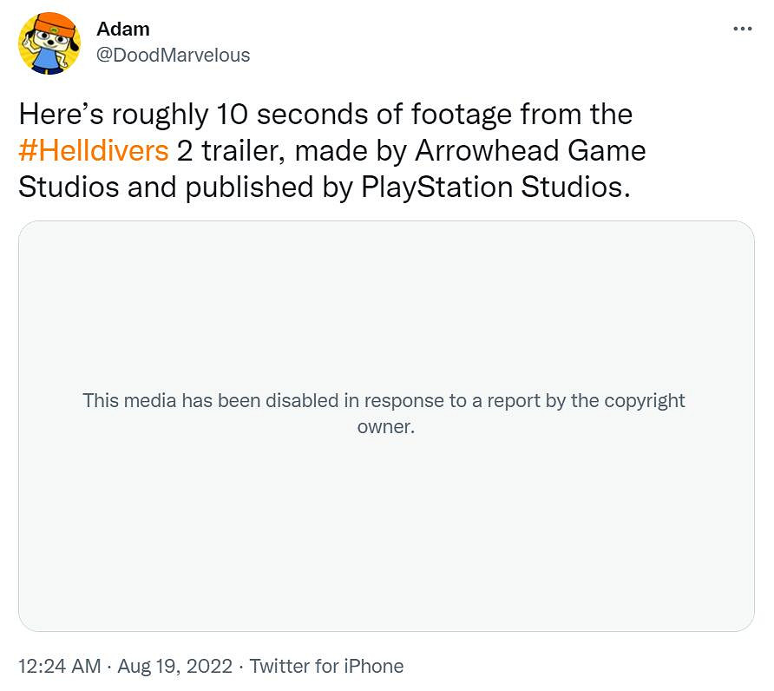Click the Twitter for iPhone source label
Image resolution: width=774 pixels, height=691 pixels.
tap(326, 667)
